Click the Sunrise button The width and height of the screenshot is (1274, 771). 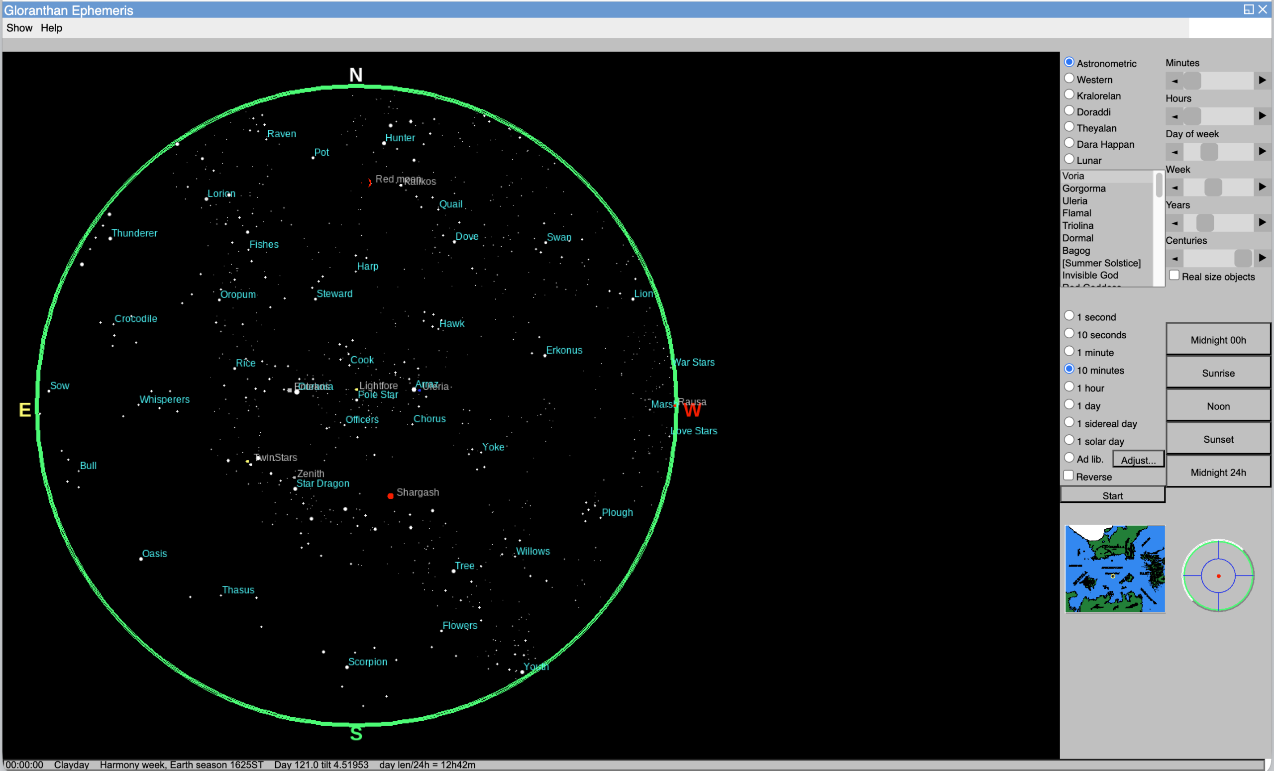coord(1218,373)
